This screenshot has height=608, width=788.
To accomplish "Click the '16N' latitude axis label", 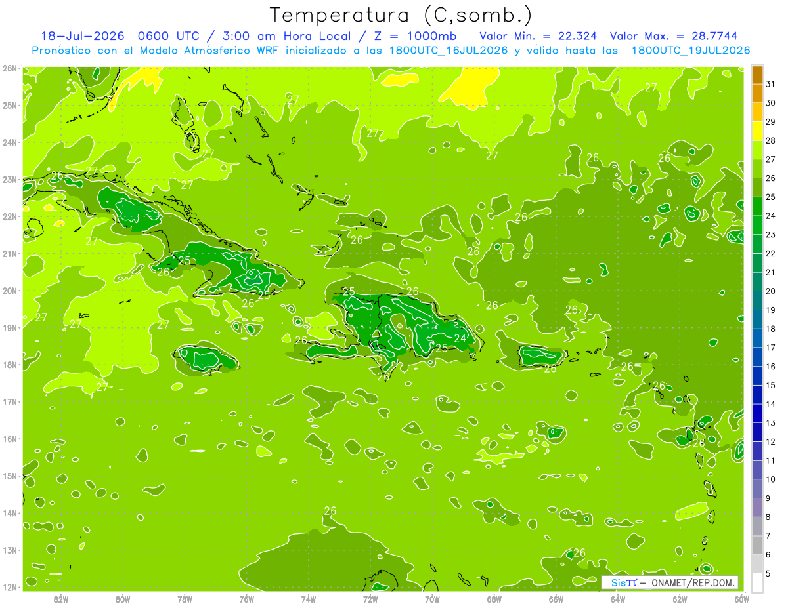I will (x=10, y=439).
